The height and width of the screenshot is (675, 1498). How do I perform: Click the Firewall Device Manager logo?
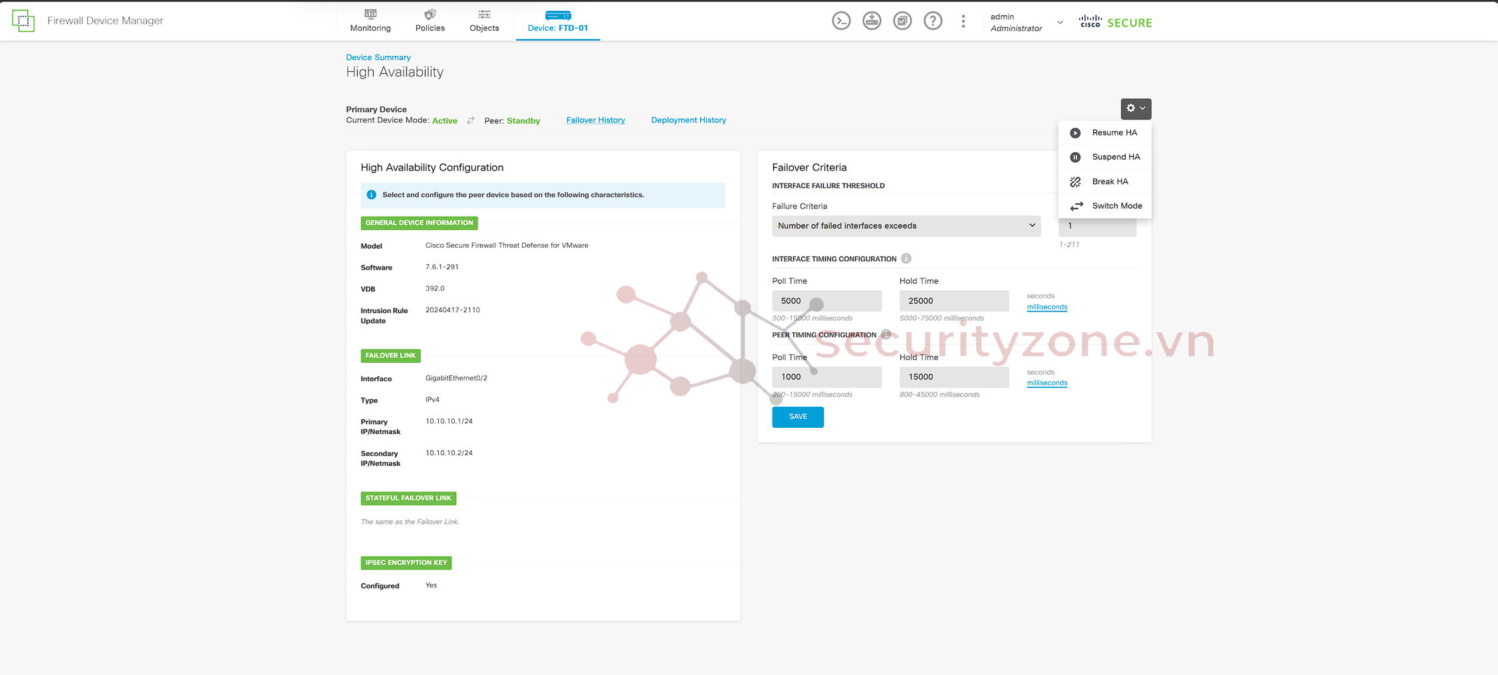[23, 21]
